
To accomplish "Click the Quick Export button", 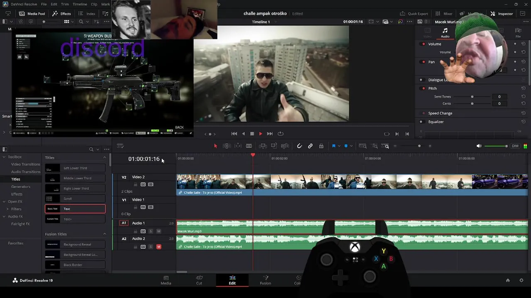I will [x=414, y=14].
